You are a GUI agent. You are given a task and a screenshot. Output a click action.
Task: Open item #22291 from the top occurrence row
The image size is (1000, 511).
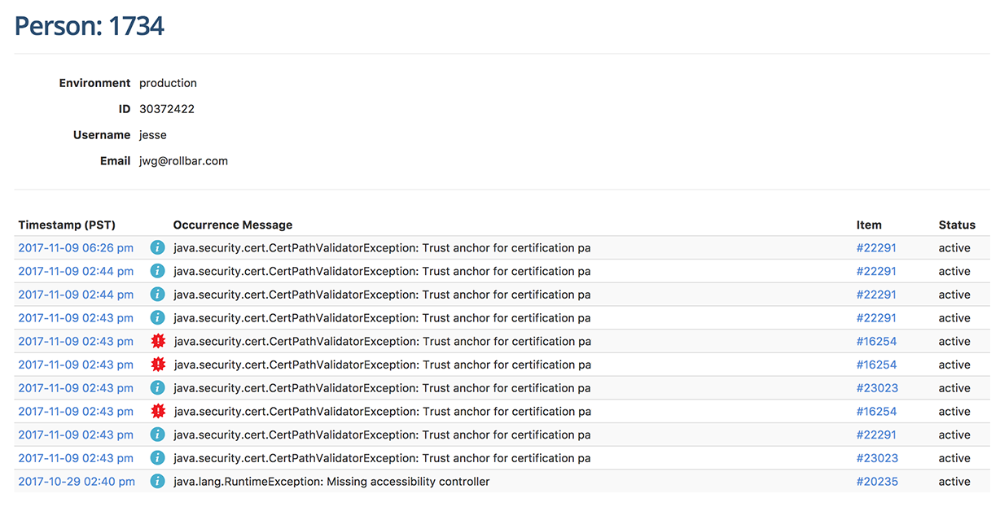click(x=877, y=247)
